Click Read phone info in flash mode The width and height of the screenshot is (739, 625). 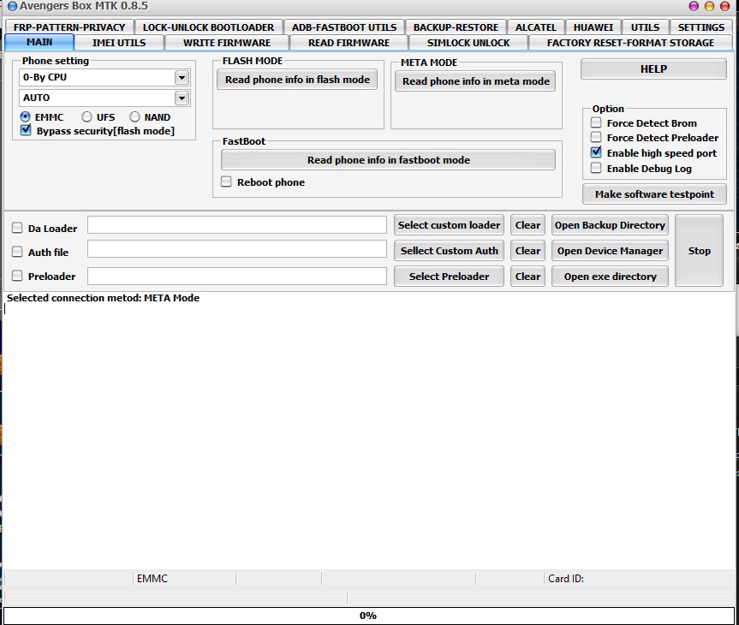coord(297,80)
